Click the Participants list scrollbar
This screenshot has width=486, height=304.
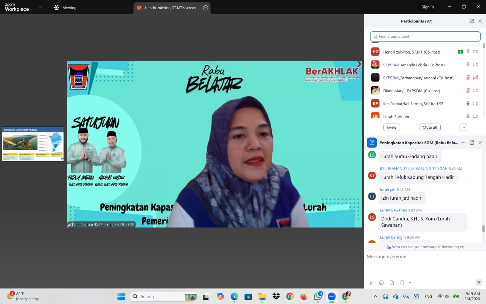484,46
